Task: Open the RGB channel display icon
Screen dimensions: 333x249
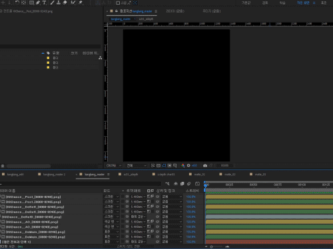Action: click(183, 165)
